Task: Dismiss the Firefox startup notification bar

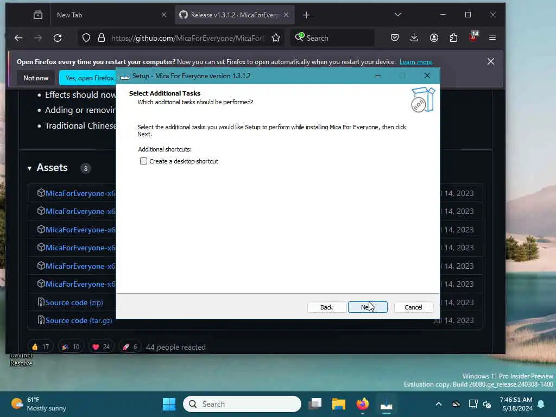Action: 491,62
